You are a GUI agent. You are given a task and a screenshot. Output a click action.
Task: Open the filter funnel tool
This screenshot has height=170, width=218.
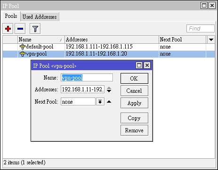pos(35,29)
